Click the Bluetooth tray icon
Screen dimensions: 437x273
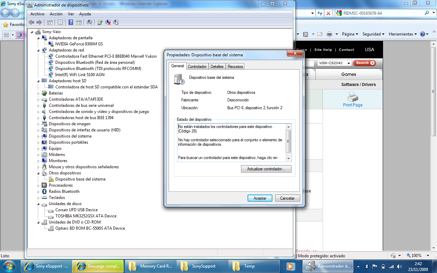(x=367, y=266)
